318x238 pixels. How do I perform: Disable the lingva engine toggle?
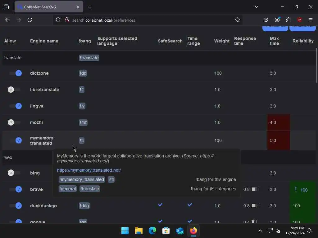coord(16,106)
